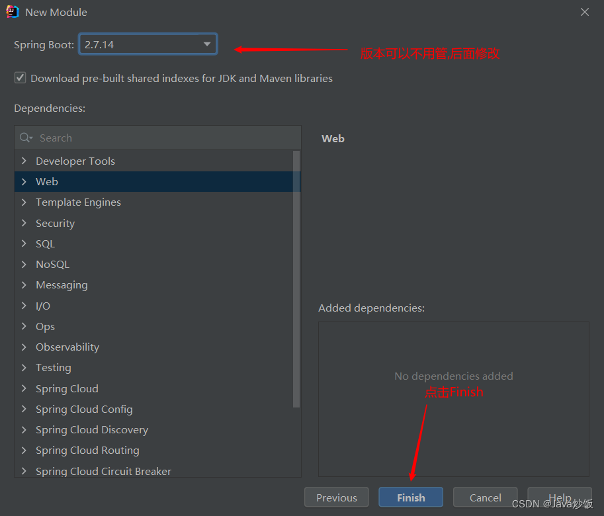Open Help for this dialog
The width and height of the screenshot is (604, 516).
(559, 497)
